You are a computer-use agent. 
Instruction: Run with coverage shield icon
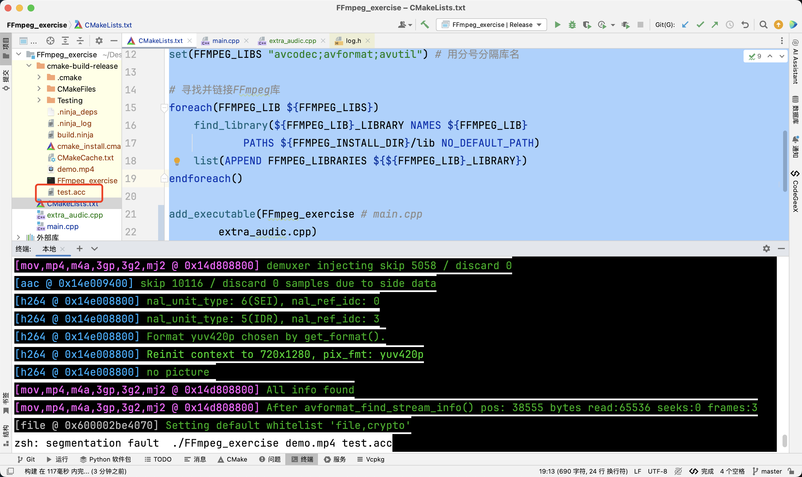(x=587, y=25)
